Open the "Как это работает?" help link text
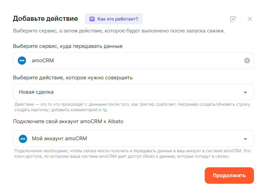 click(x=117, y=19)
